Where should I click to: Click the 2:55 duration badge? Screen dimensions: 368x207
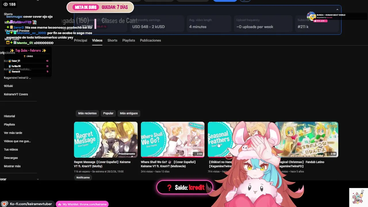pos(199,154)
